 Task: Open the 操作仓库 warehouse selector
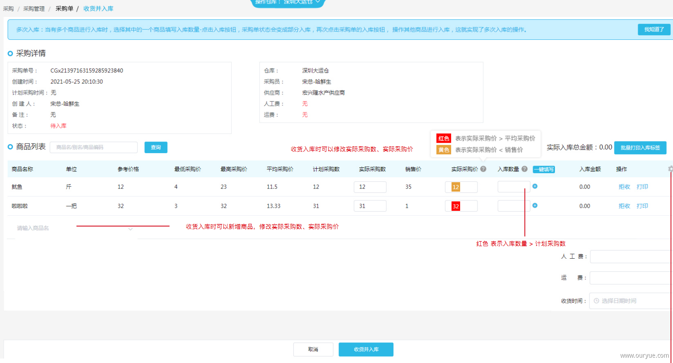pyautogui.click(x=288, y=2)
